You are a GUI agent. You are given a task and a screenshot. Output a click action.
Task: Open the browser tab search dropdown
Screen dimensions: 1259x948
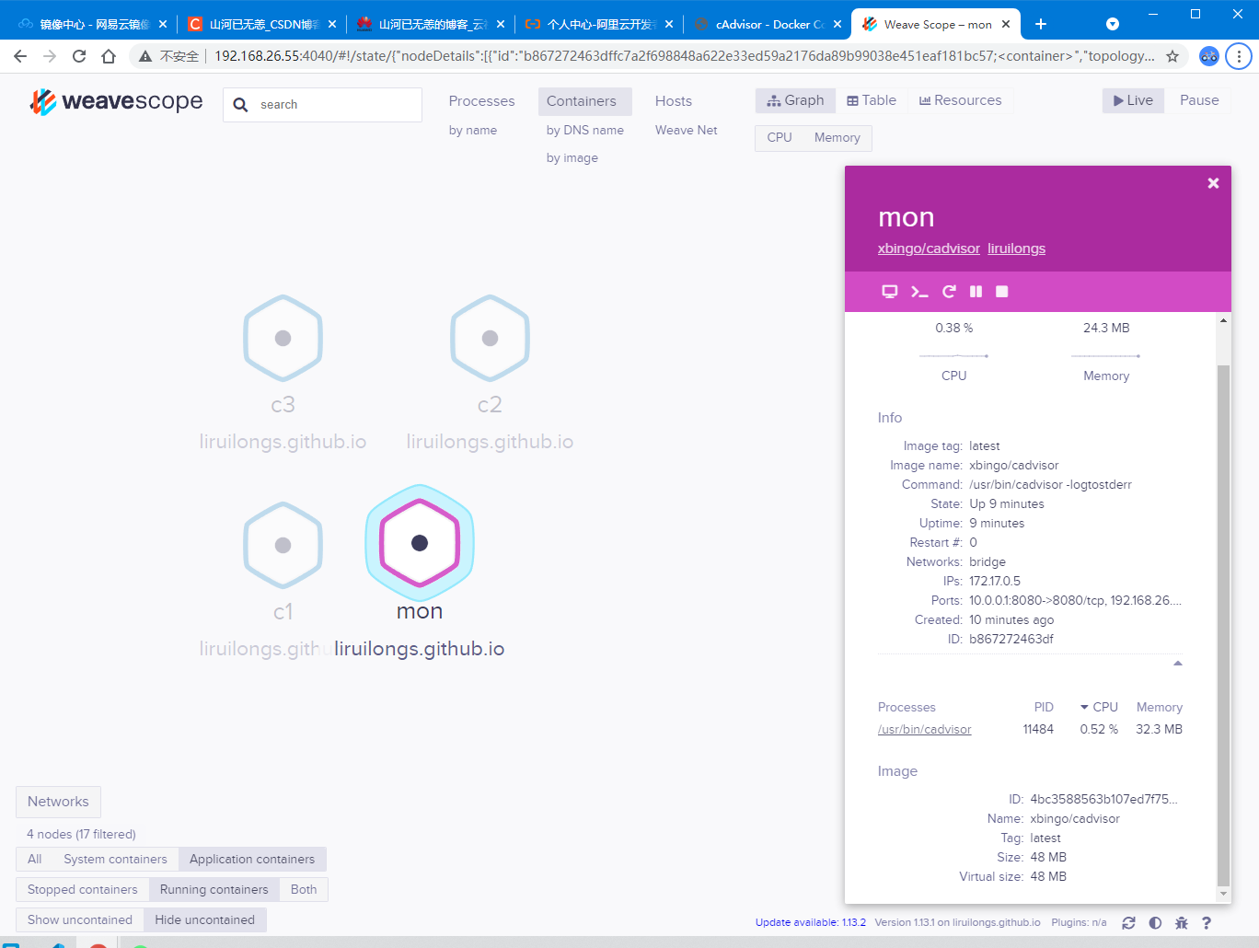1113,24
